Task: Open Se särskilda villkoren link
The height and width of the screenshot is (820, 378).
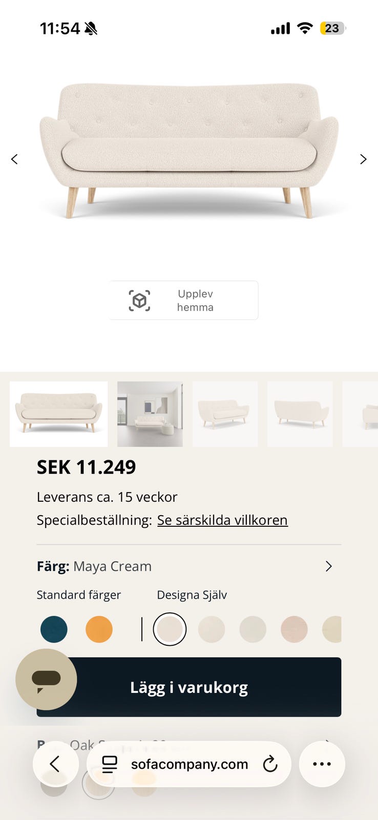Action: point(222,520)
